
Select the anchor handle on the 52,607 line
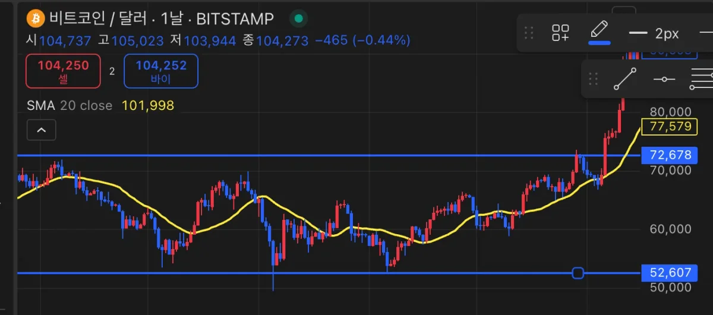coord(578,273)
